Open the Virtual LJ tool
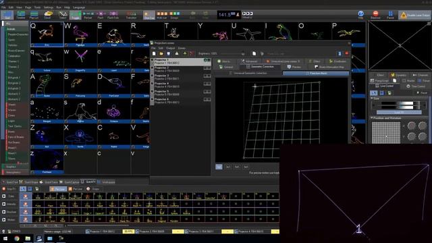 [247, 15]
